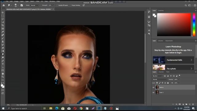Open the File menu

point(7,1)
